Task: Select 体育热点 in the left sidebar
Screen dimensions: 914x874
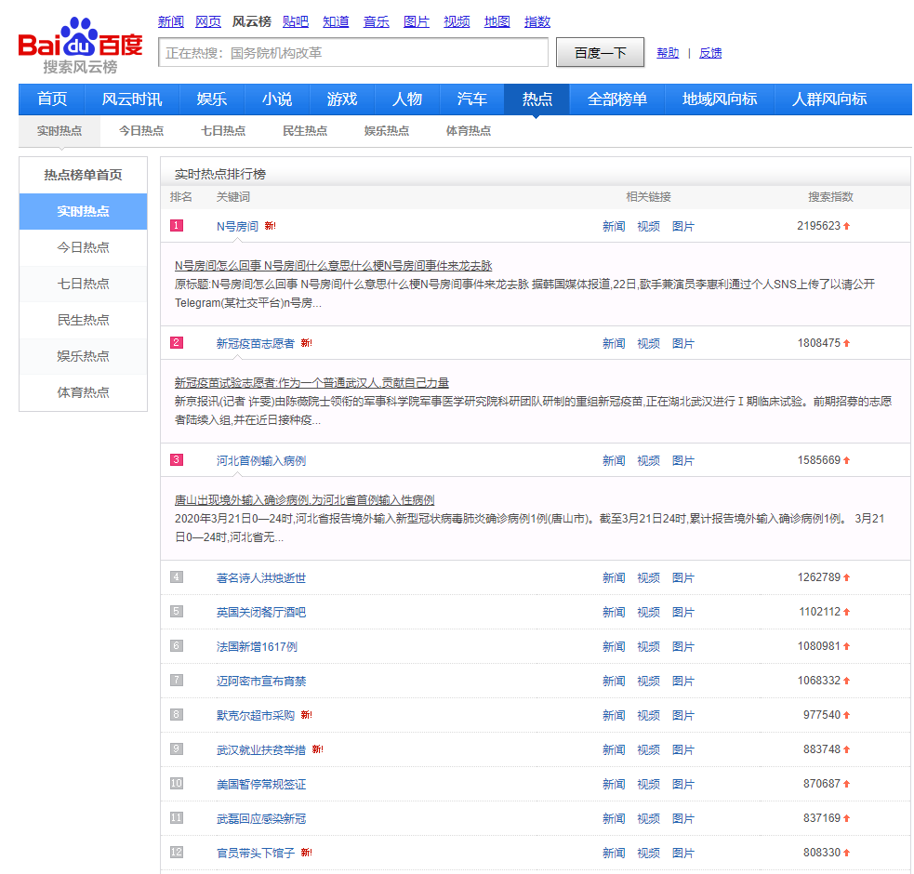Action: [x=83, y=392]
